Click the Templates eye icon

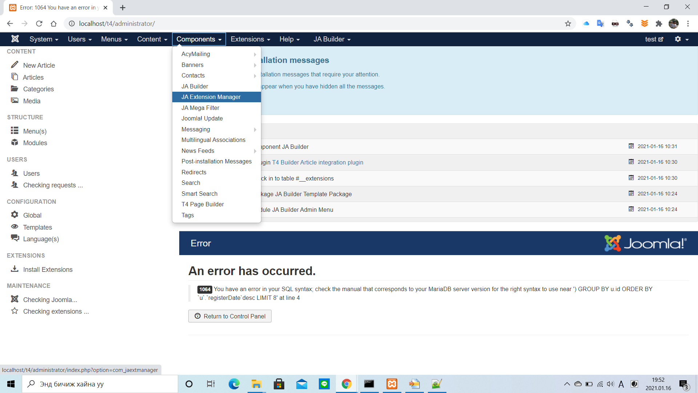coord(15,227)
